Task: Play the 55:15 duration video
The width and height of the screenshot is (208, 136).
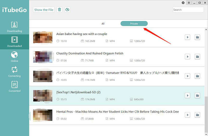Action: (187, 95)
